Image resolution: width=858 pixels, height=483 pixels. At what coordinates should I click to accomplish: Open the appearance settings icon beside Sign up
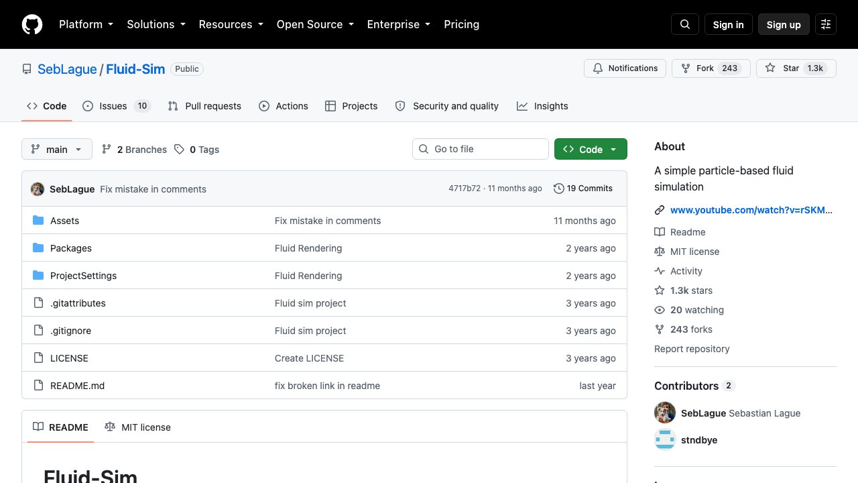[x=826, y=24]
